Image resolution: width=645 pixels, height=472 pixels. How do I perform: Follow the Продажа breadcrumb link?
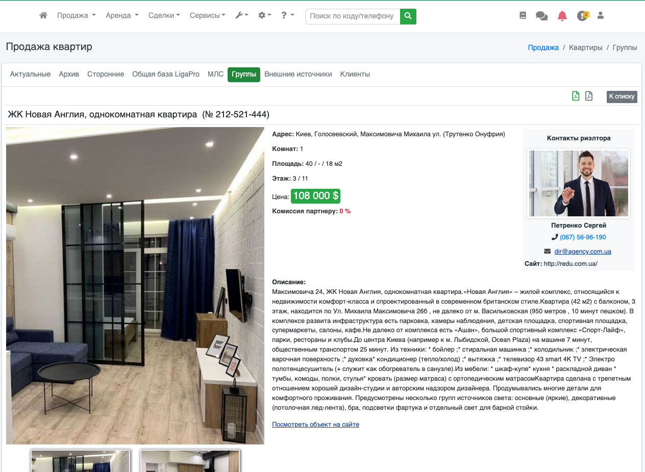coord(543,47)
